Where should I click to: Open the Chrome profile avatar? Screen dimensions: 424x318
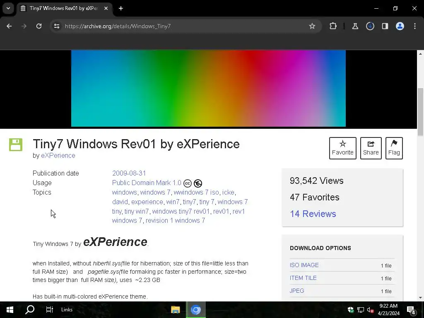(400, 26)
